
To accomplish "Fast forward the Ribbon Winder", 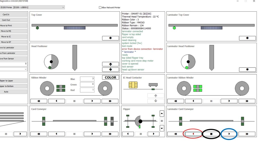I will coord(110,101).
